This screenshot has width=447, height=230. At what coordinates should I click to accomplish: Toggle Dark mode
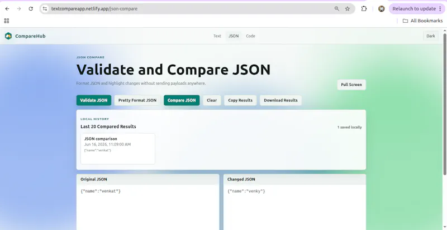[x=430, y=36]
